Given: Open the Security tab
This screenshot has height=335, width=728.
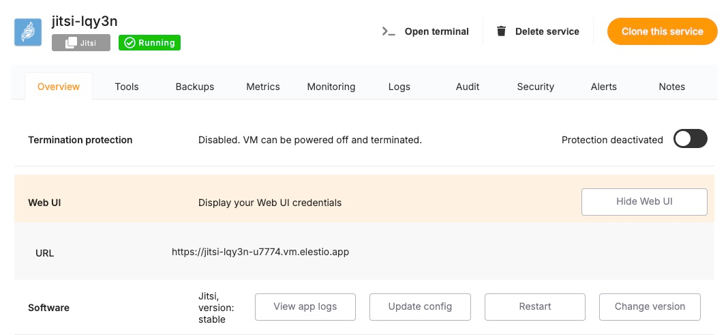Looking at the screenshot, I should click(x=536, y=87).
